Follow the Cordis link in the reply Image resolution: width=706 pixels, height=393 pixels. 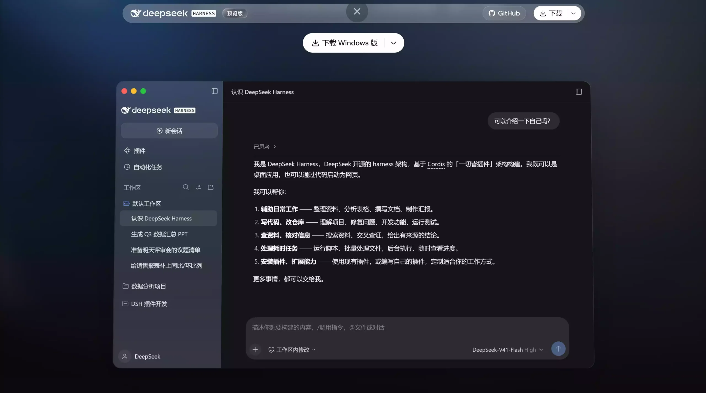[x=436, y=164]
